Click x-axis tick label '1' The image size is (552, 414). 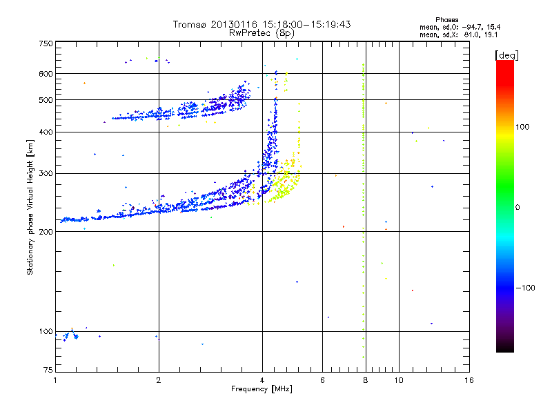[55, 380]
